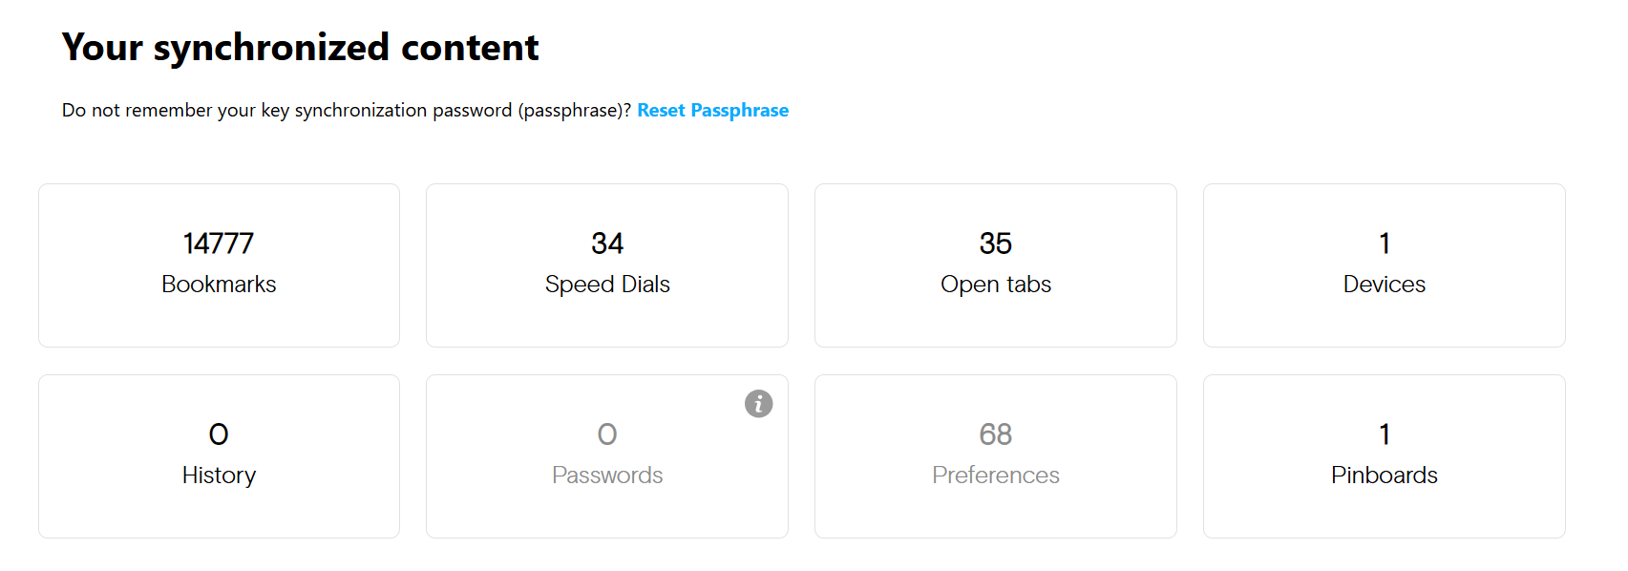The width and height of the screenshot is (1628, 571).
Task: Click the Pinboards label text
Action: tap(1385, 476)
